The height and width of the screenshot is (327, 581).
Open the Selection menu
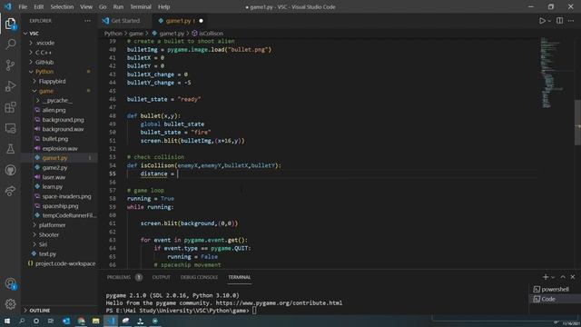pos(62,6)
